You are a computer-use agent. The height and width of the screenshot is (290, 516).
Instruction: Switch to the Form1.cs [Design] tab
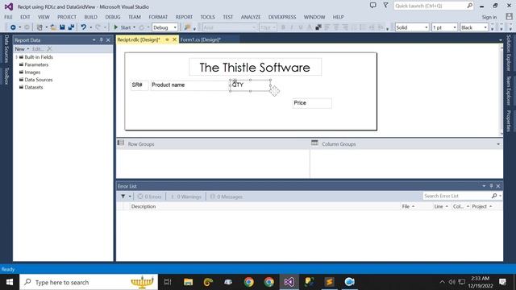[x=201, y=39]
